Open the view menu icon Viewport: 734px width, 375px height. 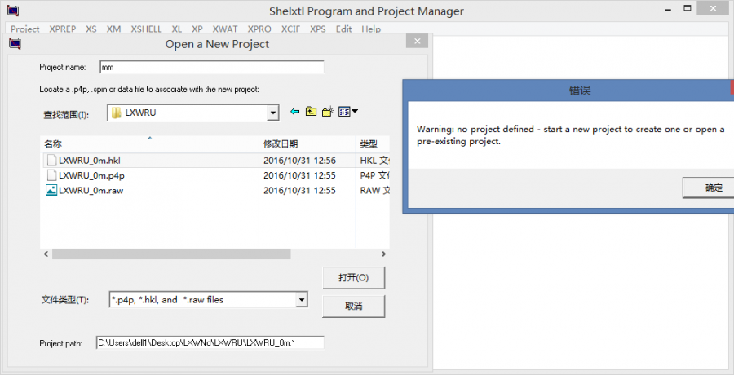(x=348, y=112)
